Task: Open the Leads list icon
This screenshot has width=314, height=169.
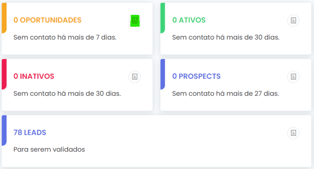Action: [293, 133]
